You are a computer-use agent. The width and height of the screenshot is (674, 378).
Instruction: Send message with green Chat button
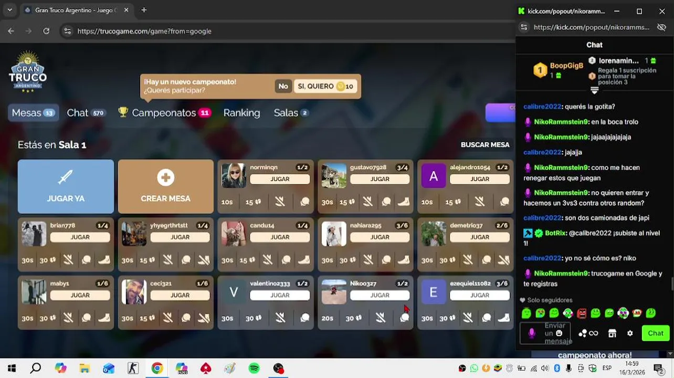(x=656, y=333)
